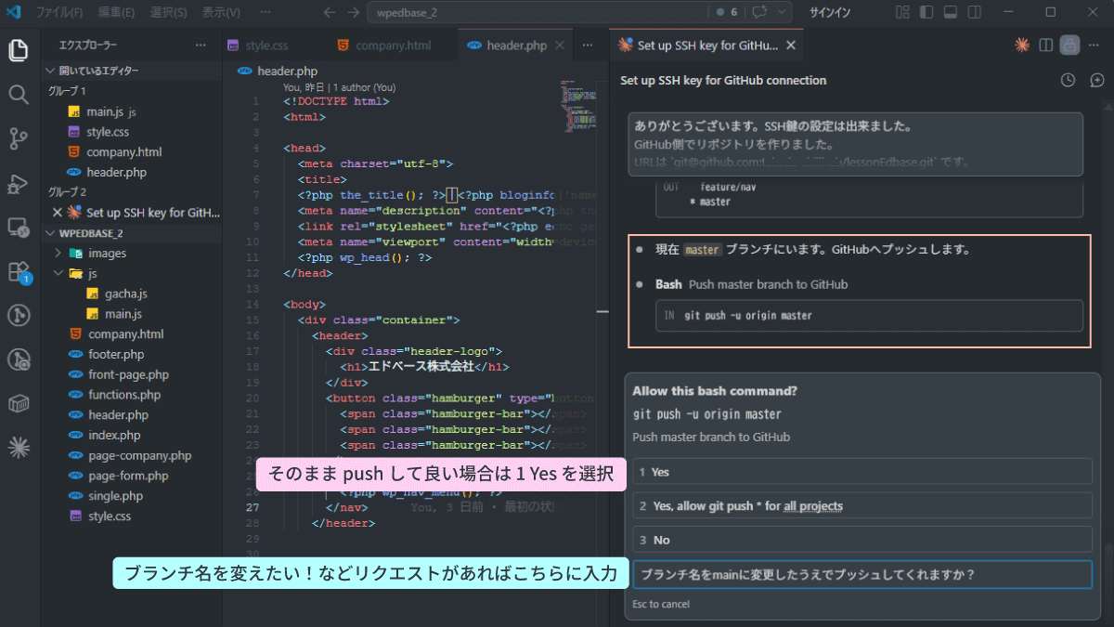Choose option 3 No to deny command
Screen dimensions: 1114x627
pos(862,540)
